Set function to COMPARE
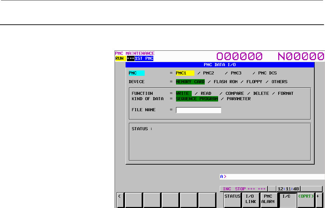The width and height of the screenshot is (325, 208). [234, 93]
